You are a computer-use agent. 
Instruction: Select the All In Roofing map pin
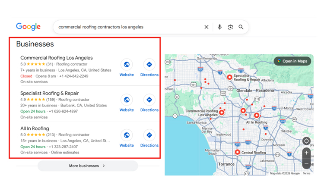[x=257, y=116]
